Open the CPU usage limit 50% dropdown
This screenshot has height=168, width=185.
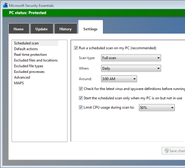point(157,108)
